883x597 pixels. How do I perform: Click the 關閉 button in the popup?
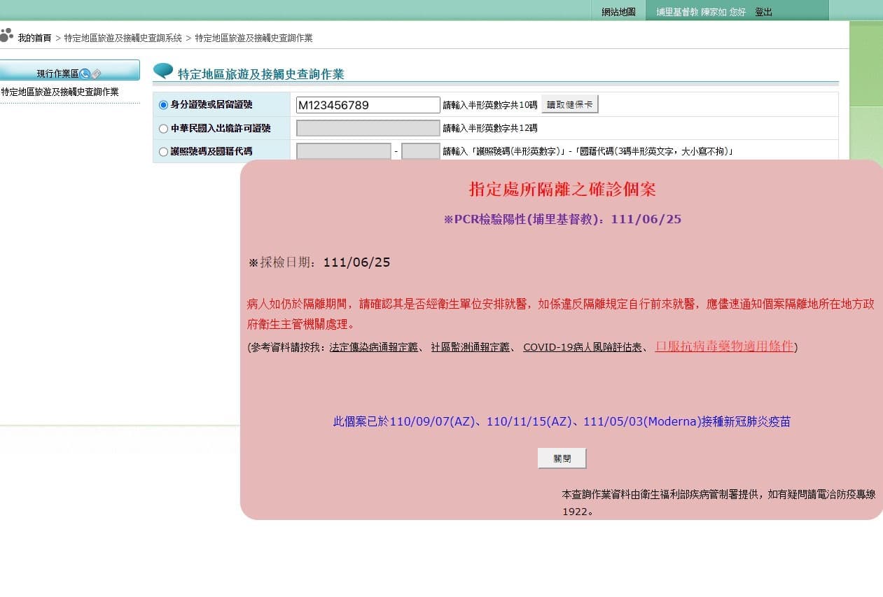tap(562, 458)
